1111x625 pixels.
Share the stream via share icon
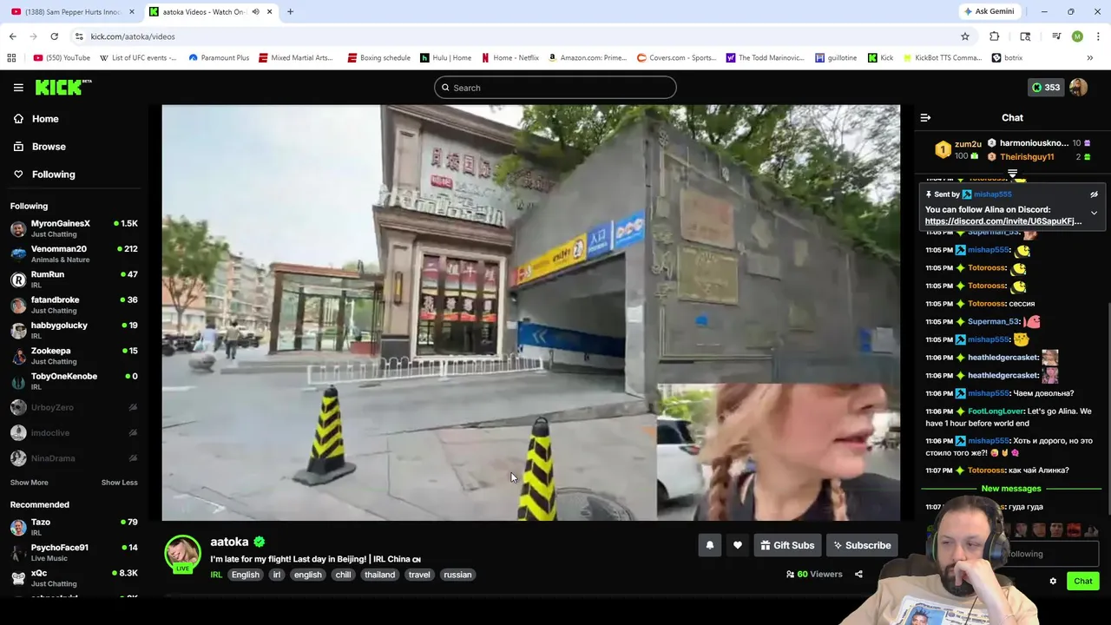858,575
